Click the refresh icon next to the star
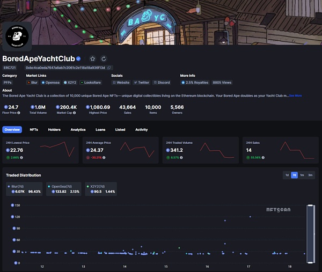Image resolution: width=322 pixels, height=272 pixels. click(104, 58)
